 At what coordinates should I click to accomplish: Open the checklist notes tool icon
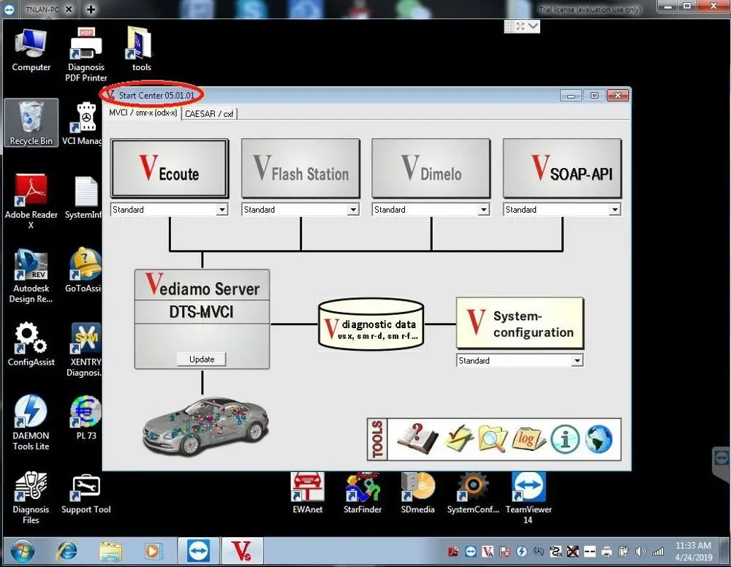[459, 439]
